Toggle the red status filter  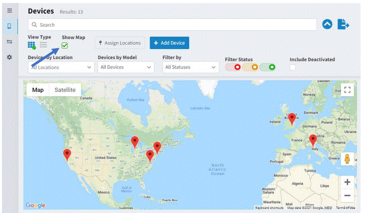point(233,67)
